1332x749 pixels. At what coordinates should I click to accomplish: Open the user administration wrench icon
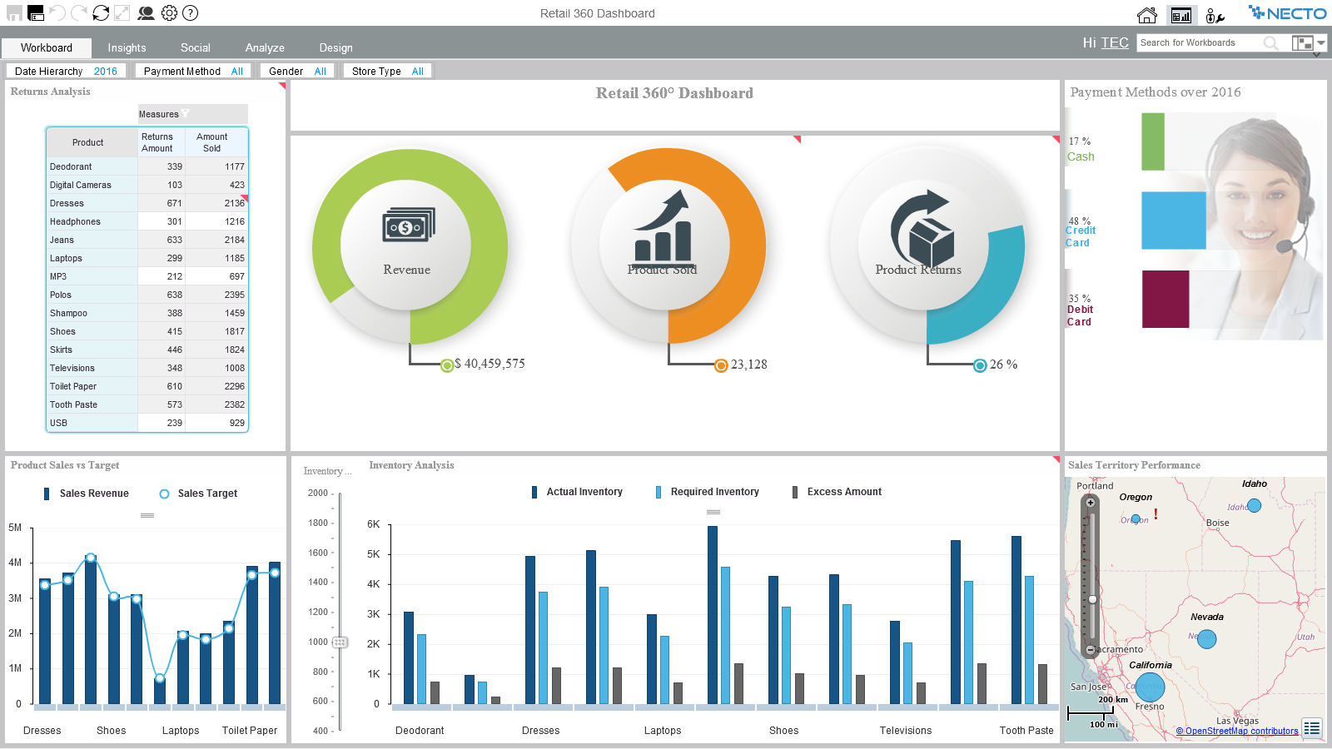(x=1215, y=15)
